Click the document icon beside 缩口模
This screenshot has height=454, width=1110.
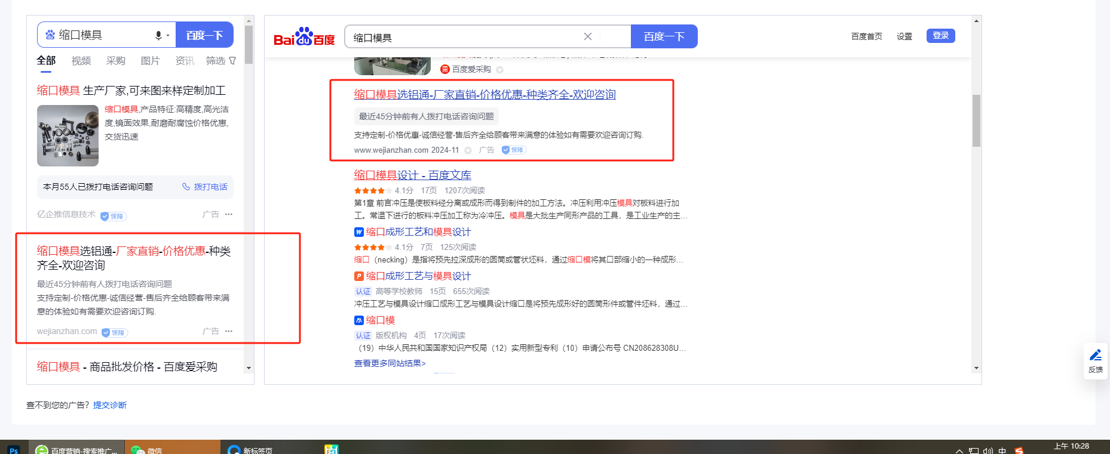359,320
